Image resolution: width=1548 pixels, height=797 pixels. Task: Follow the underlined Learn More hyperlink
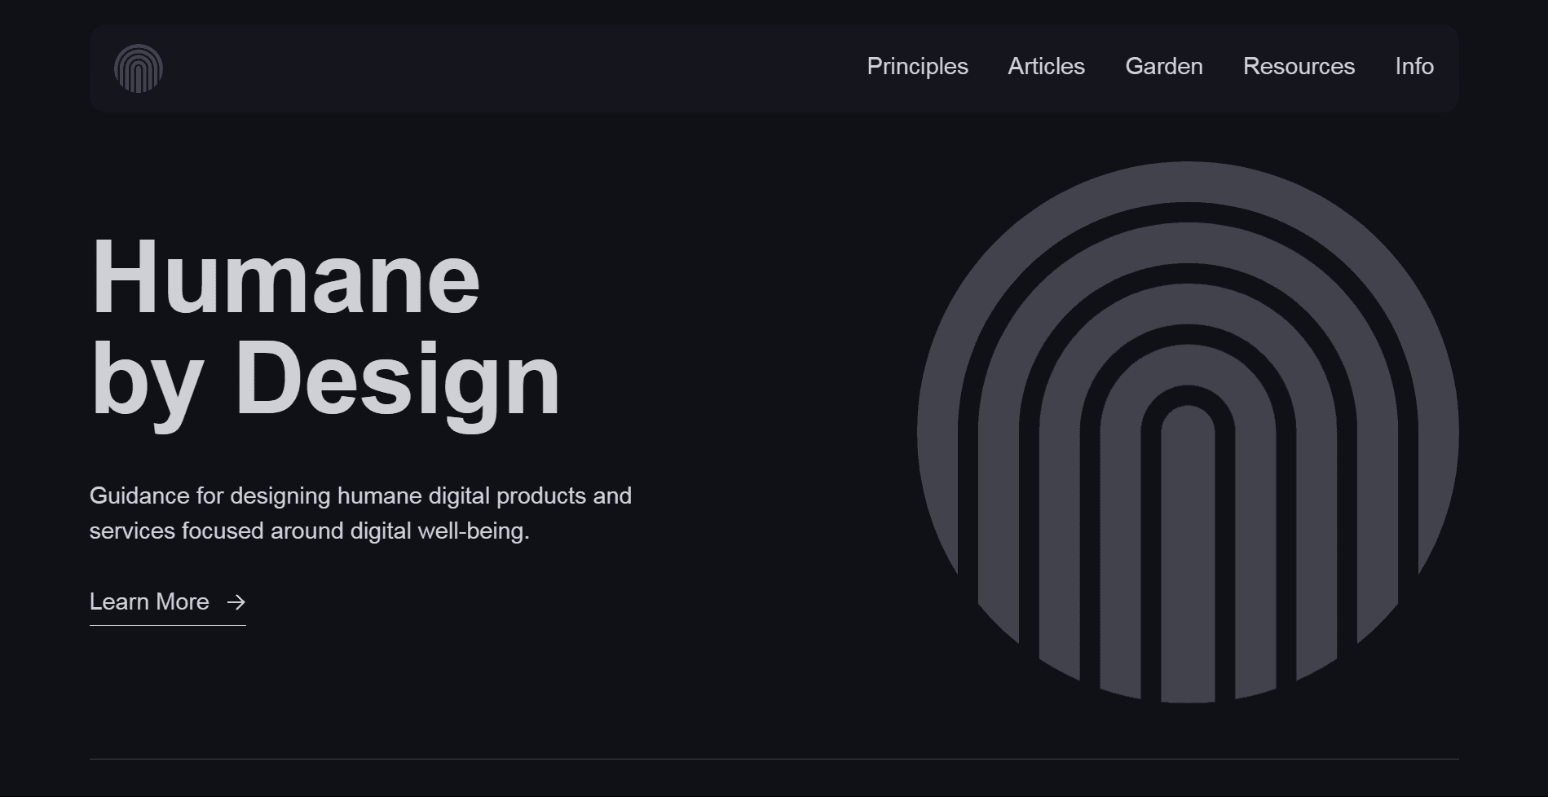152,601
